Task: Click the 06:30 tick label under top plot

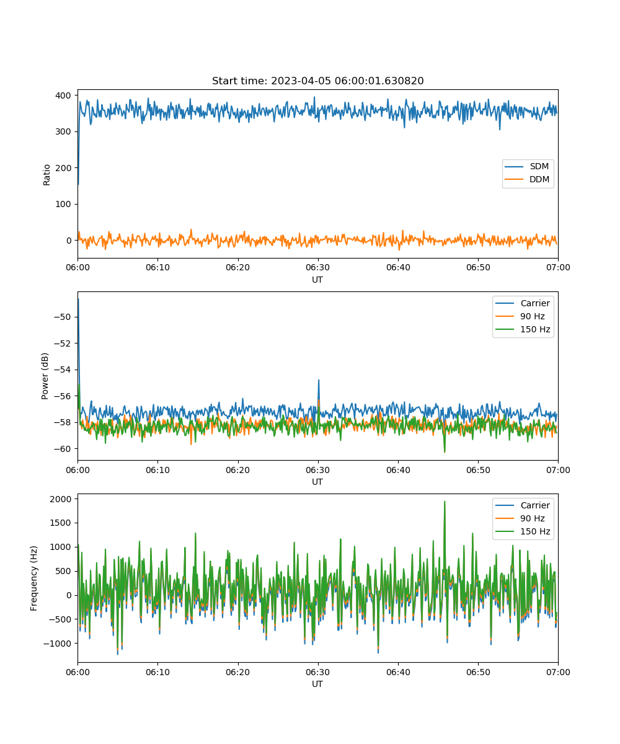Action: (x=317, y=267)
